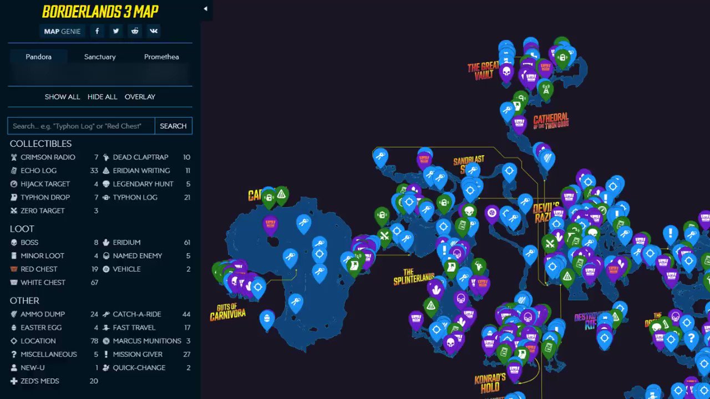Toggle Dead Claptrap markers
The image size is (710, 399).
[x=146, y=157]
